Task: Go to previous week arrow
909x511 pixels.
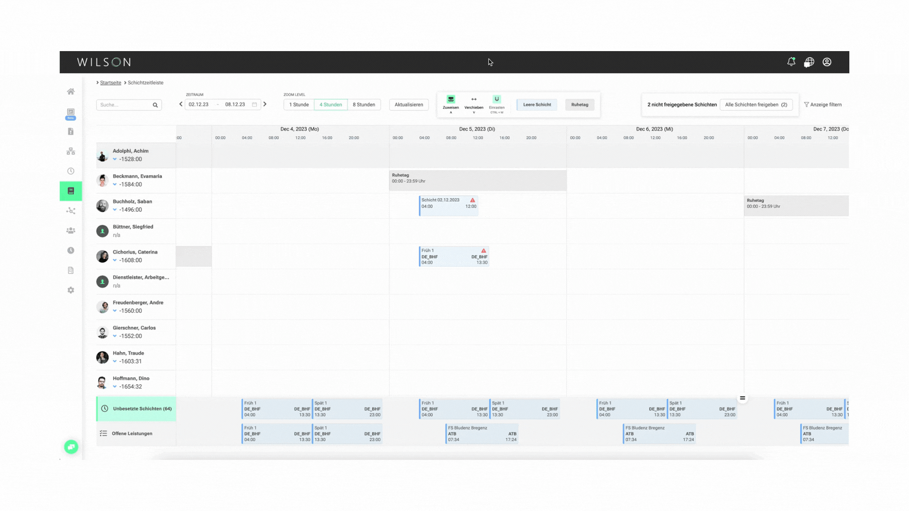Action: [181, 104]
